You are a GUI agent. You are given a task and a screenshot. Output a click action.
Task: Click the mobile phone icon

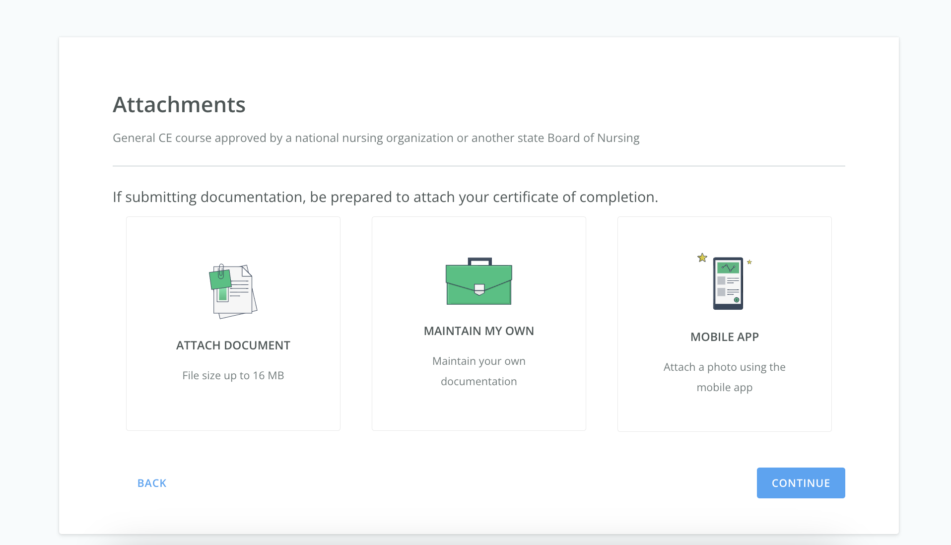click(728, 283)
